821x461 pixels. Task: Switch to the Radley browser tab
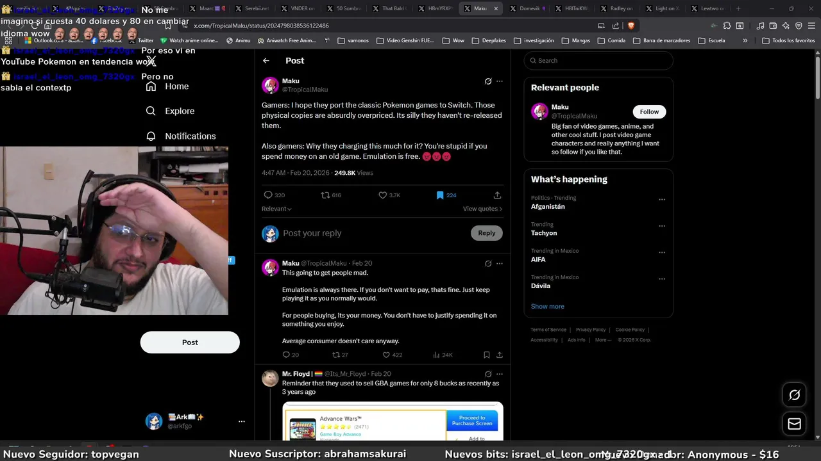point(617,8)
